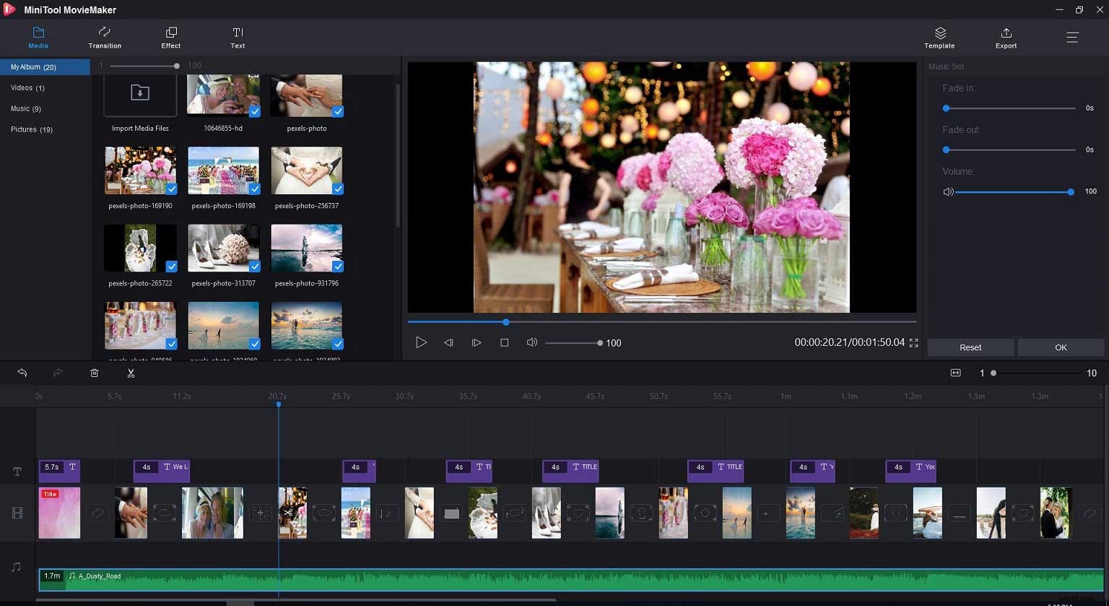Confirm music settings with OK
1109x606 pixels.
pyautogui.click(x=1061, y=347)
